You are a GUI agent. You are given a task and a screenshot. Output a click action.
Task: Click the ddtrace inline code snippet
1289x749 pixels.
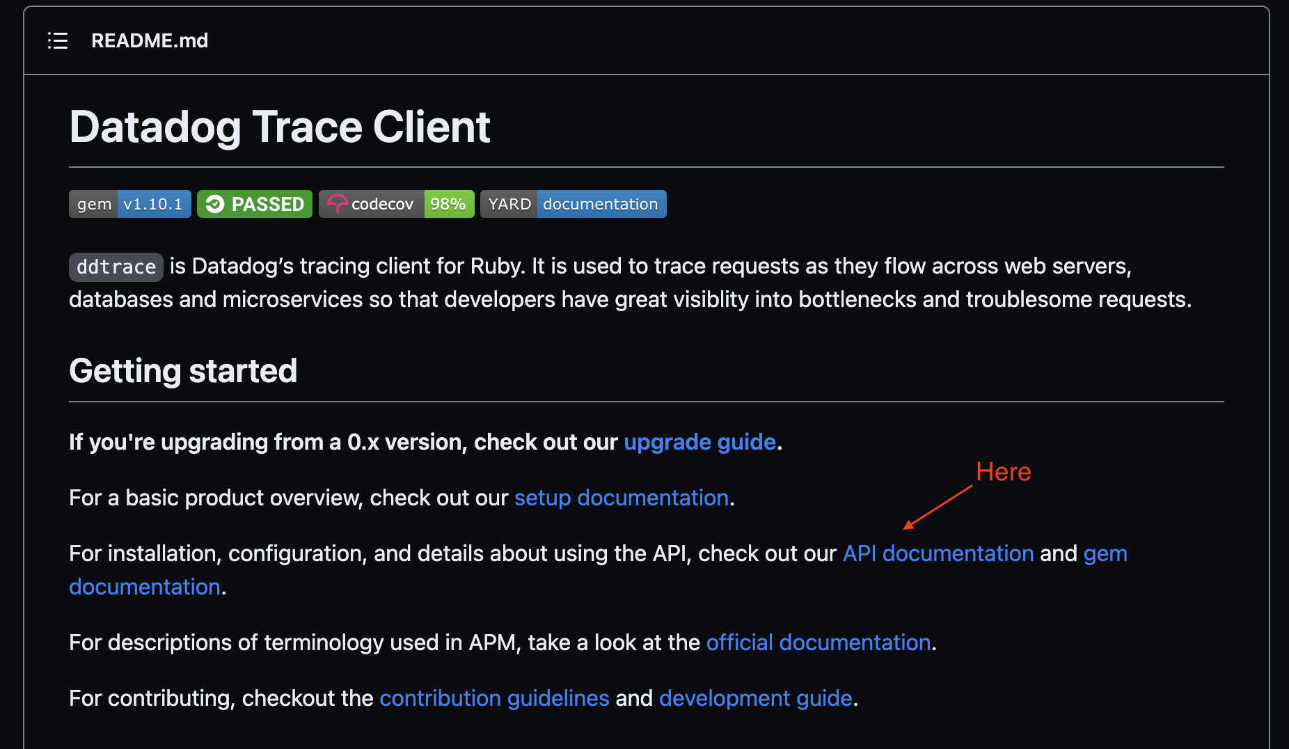pyautogui.click(x=116, y=267)
